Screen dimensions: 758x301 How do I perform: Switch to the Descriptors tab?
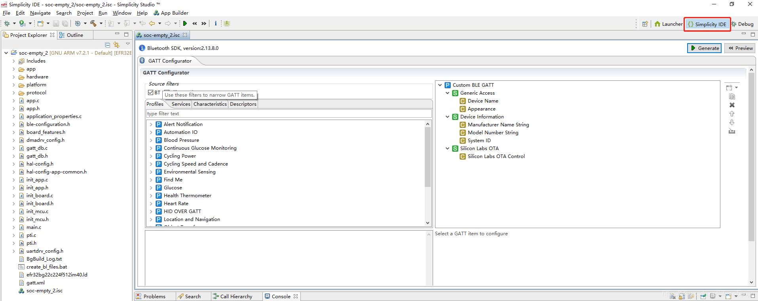243,104
